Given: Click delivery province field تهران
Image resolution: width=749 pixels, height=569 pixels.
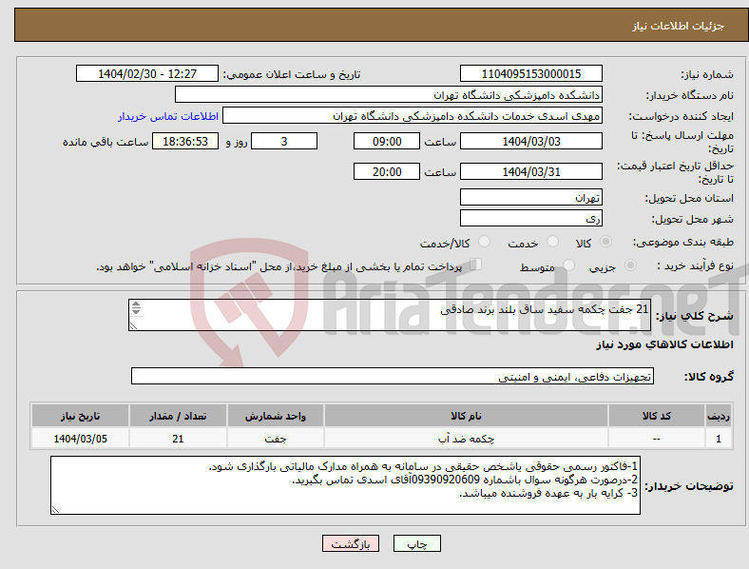Looking at the screenshot, I should pyautogui.click(x=530, y=197).
